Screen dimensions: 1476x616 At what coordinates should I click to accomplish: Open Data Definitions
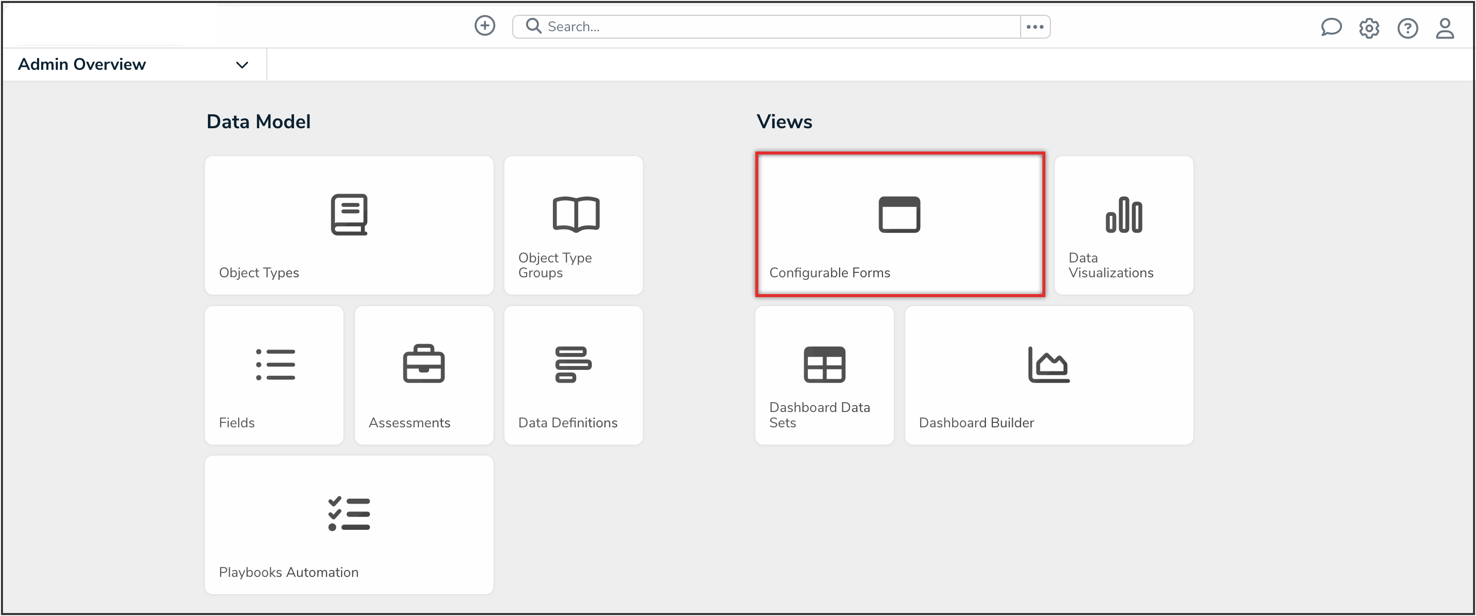tap(573, 375)
